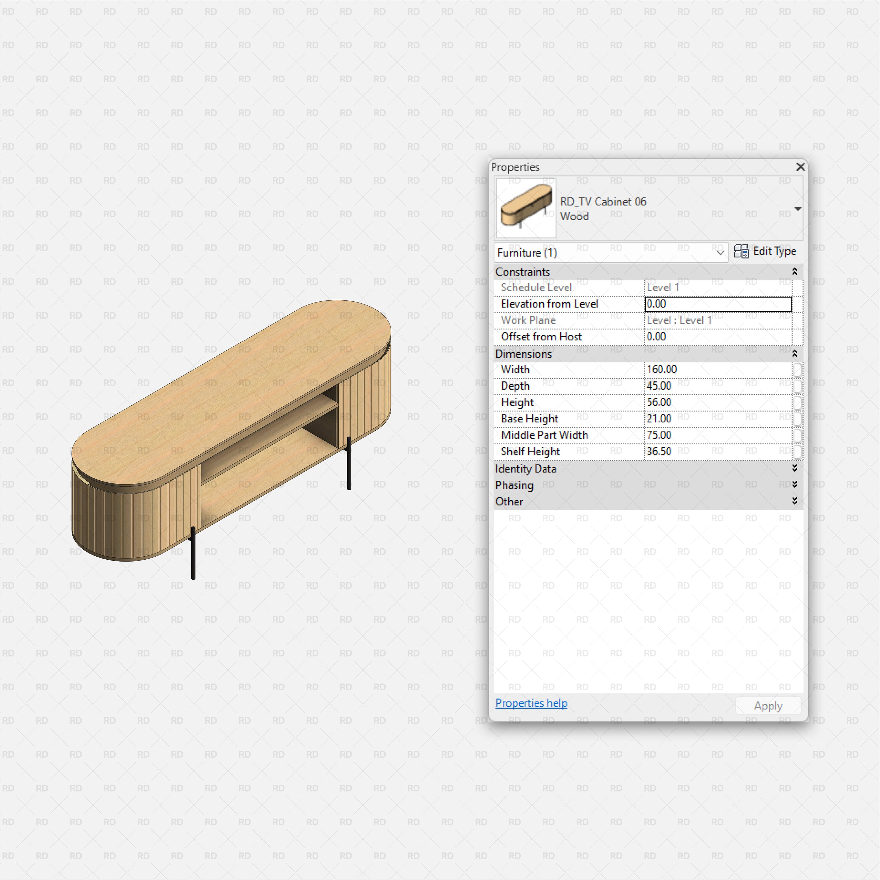Open the Properties help link

531,703
